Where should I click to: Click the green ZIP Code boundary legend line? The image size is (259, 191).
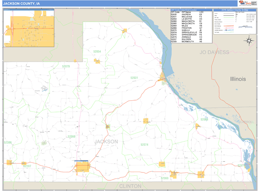pos(229,18)
